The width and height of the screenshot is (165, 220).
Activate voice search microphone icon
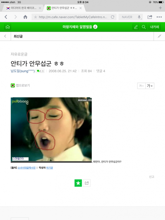[x=139, y=17]
